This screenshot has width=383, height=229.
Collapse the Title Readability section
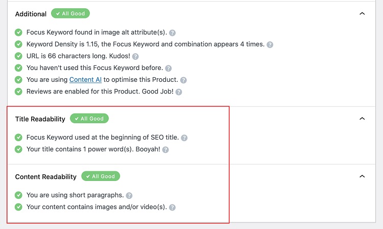tap(362, 119)
